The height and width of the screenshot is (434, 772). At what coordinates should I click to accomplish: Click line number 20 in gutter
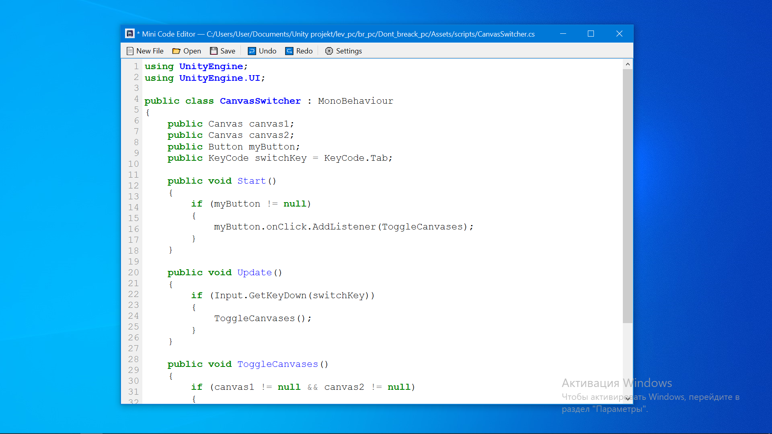click(x=133, y=272)
